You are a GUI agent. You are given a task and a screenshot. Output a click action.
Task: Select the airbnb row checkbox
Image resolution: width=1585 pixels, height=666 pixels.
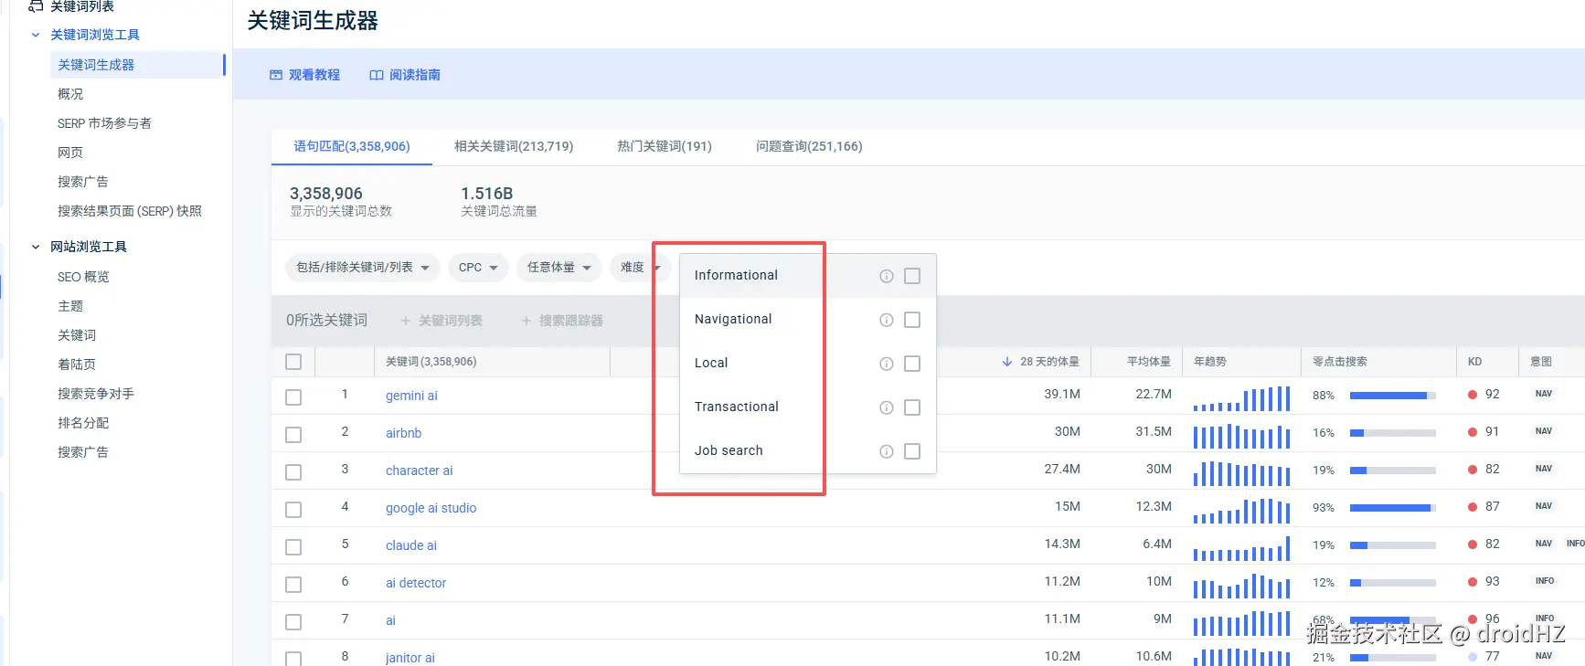(x=293, y=435)
